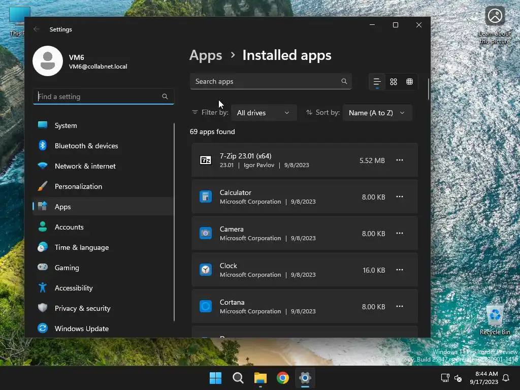The height and width of the screenshot is (390, 520).
Task: Open Time & language settings
Action: [103, 247]
